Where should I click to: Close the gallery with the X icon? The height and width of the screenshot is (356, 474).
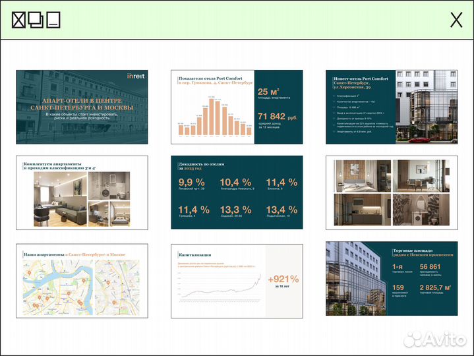point(456,20)
